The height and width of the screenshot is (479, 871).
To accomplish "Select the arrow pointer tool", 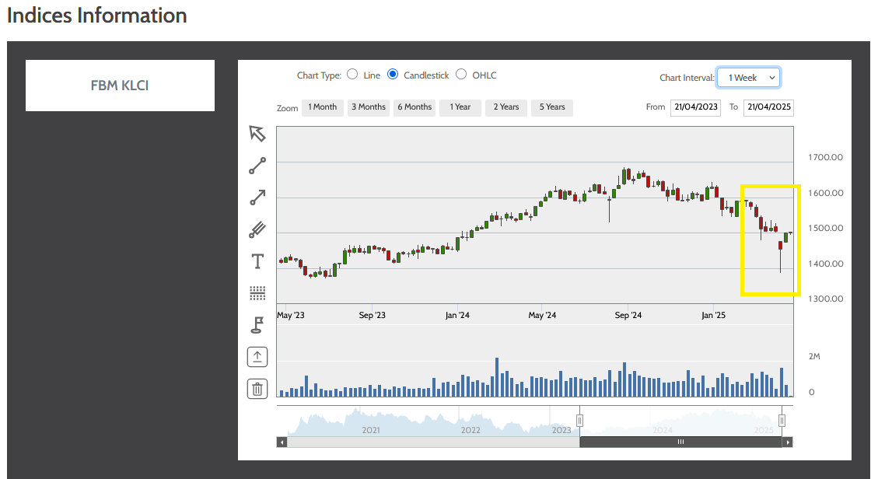I will 257,134.
